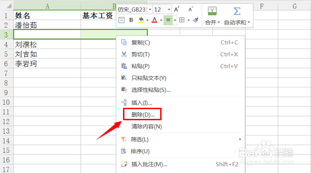
Task: Click the select-all corner triangle
Action: click(x=9, y=6)
